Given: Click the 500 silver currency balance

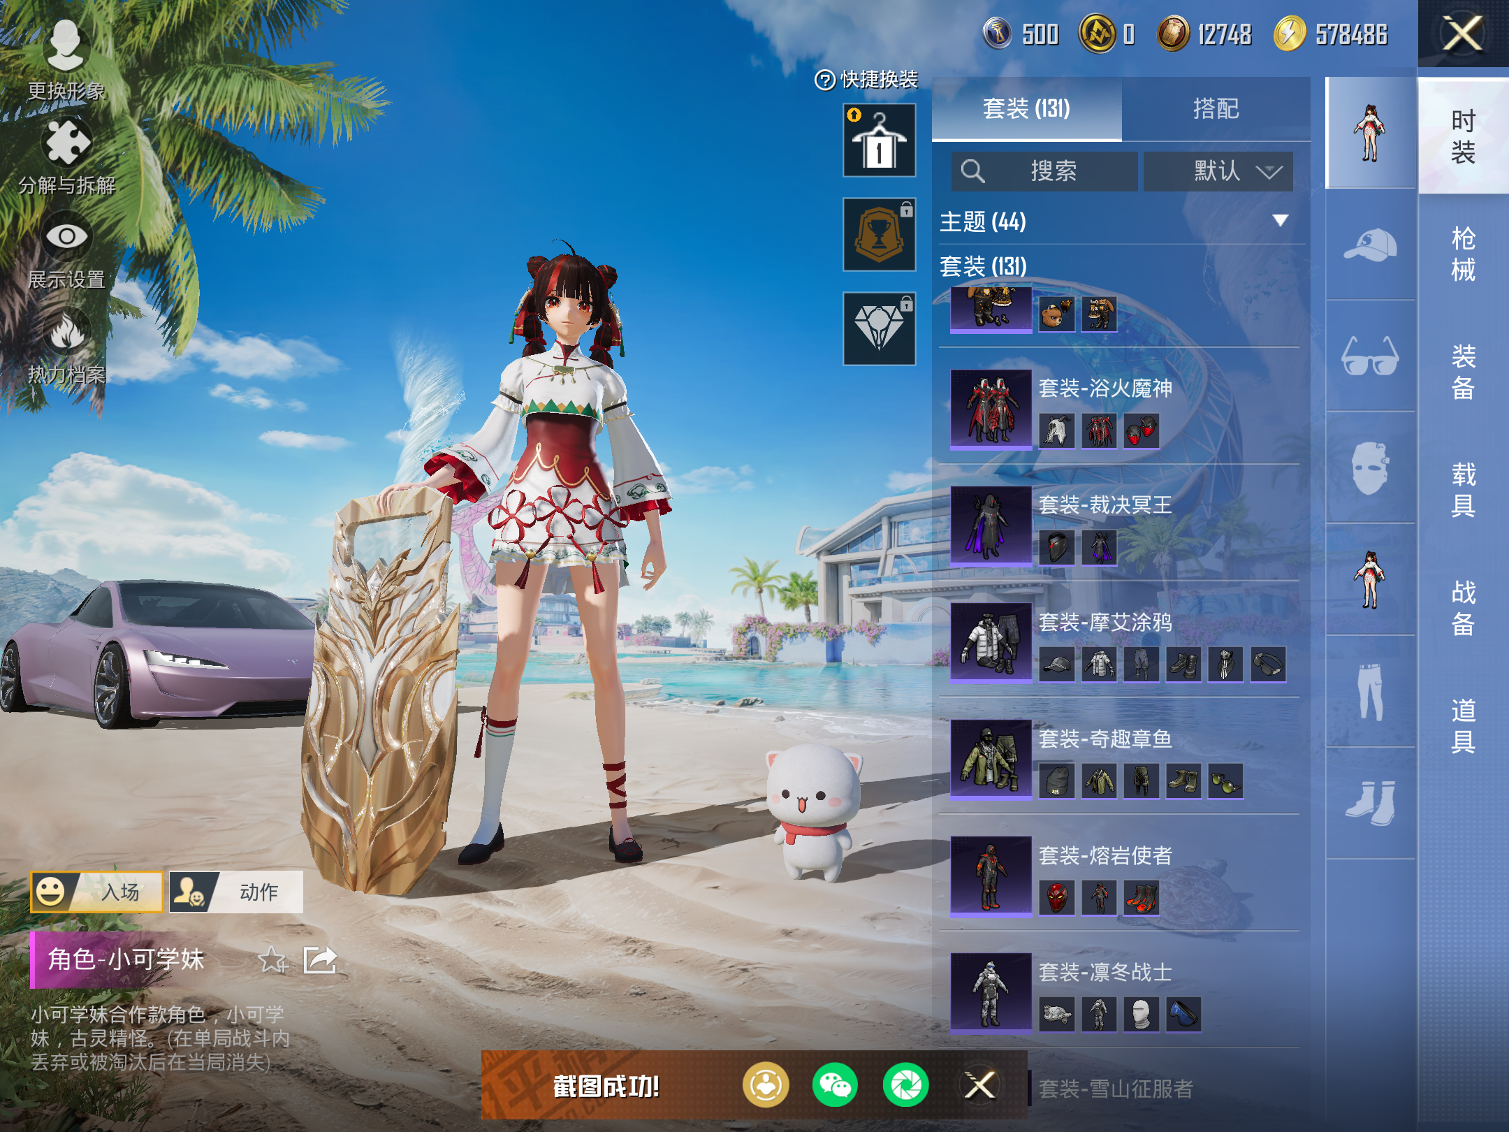Looking at the screenshot, I should pos(1021,34).
